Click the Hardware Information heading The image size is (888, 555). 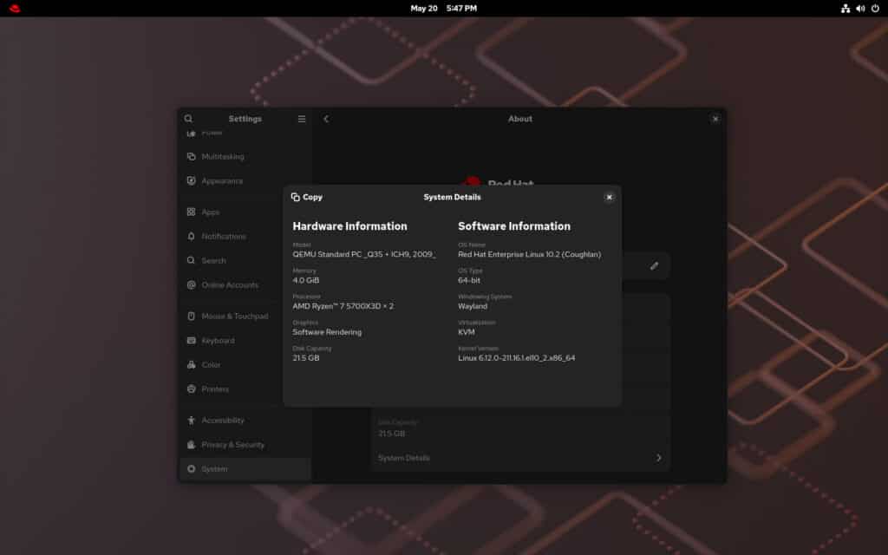[x=350, y=226]
